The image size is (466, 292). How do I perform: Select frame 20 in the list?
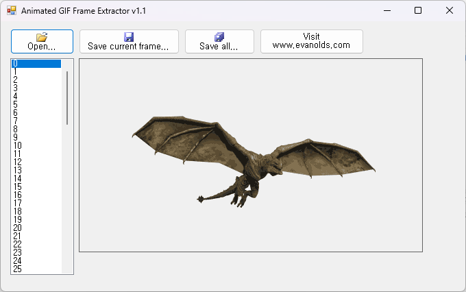click(36, 228)
